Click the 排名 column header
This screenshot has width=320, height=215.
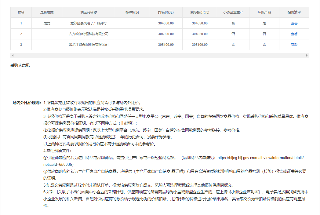tap(21, 12)
